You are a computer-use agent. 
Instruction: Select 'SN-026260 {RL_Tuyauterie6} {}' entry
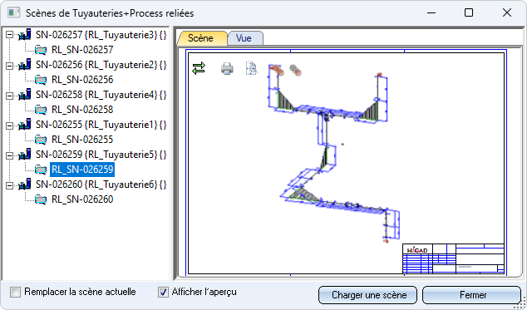point(101,185)
